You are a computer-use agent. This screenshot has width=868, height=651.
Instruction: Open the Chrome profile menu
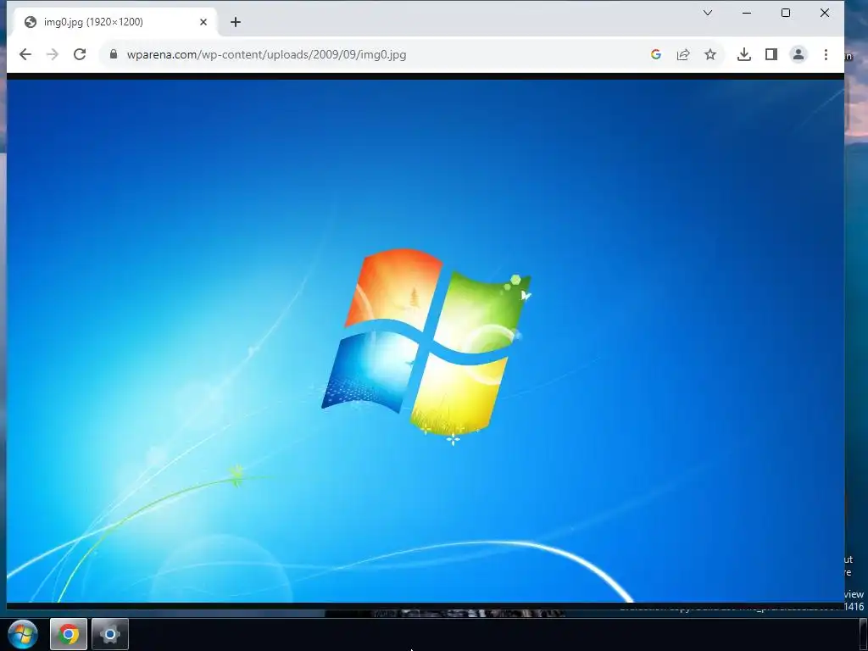(798, 54)
